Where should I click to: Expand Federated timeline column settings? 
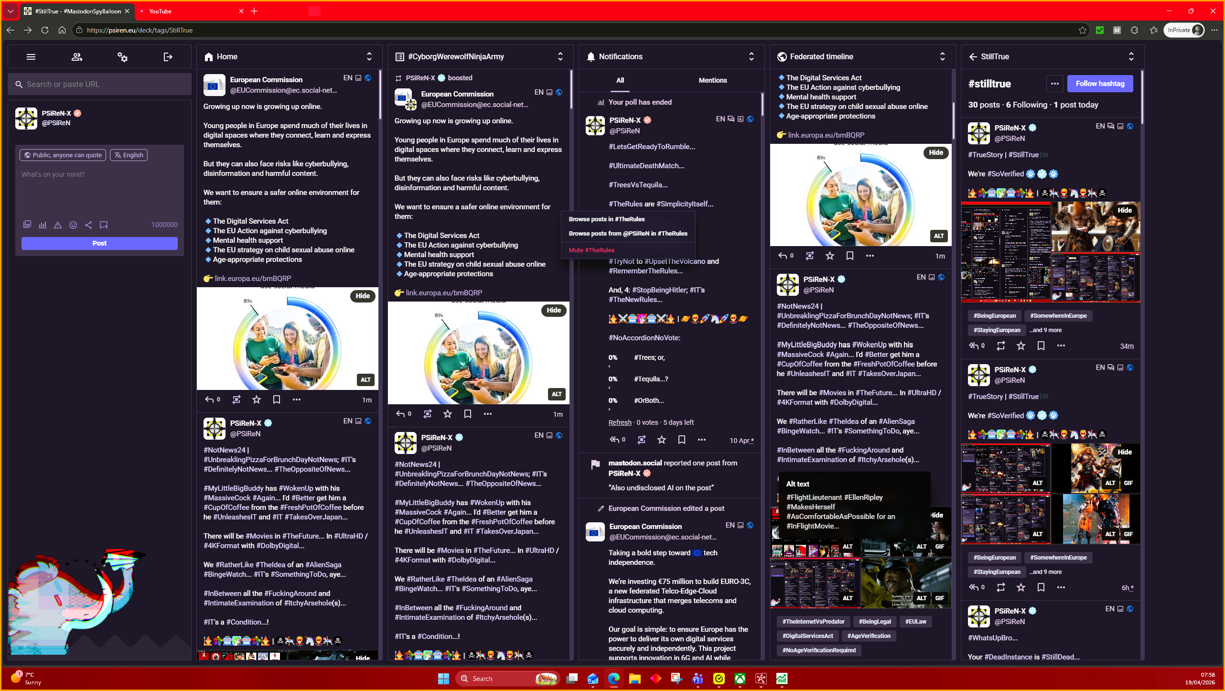(943, 56)
